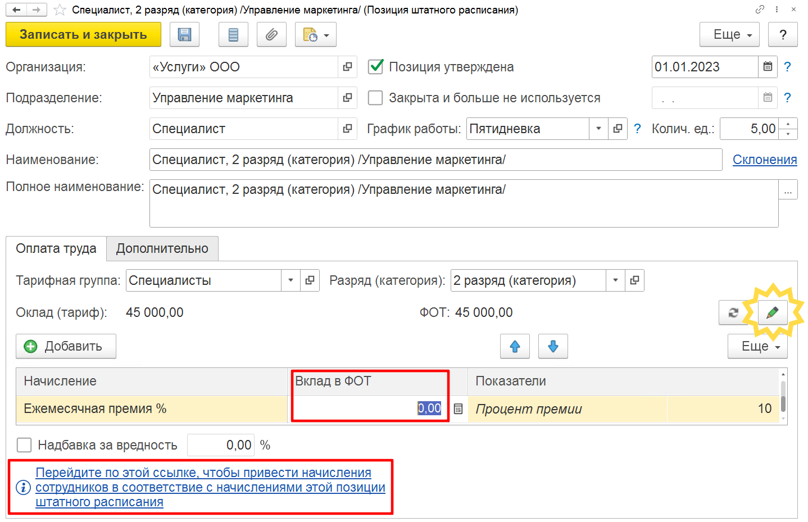The image size is (808, 522).
Task: Copy link to this form icon
Action: tap(760, 10)
